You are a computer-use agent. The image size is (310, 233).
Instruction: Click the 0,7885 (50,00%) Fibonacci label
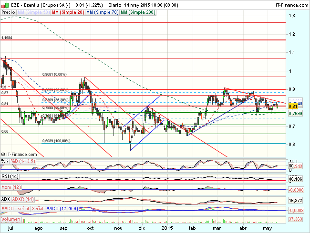pyautogui.click(x=55, y=107)
